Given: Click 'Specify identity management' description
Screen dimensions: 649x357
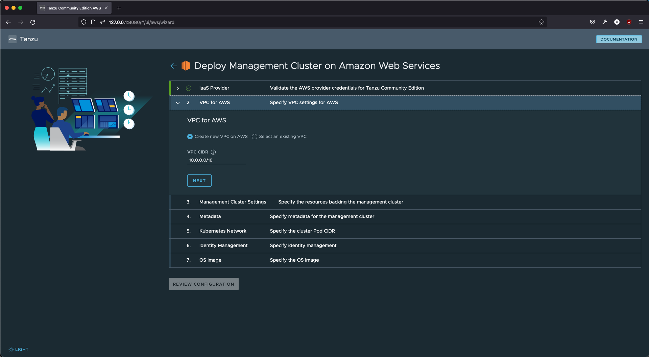Looking at the screenshot, I should coord(303,246).
